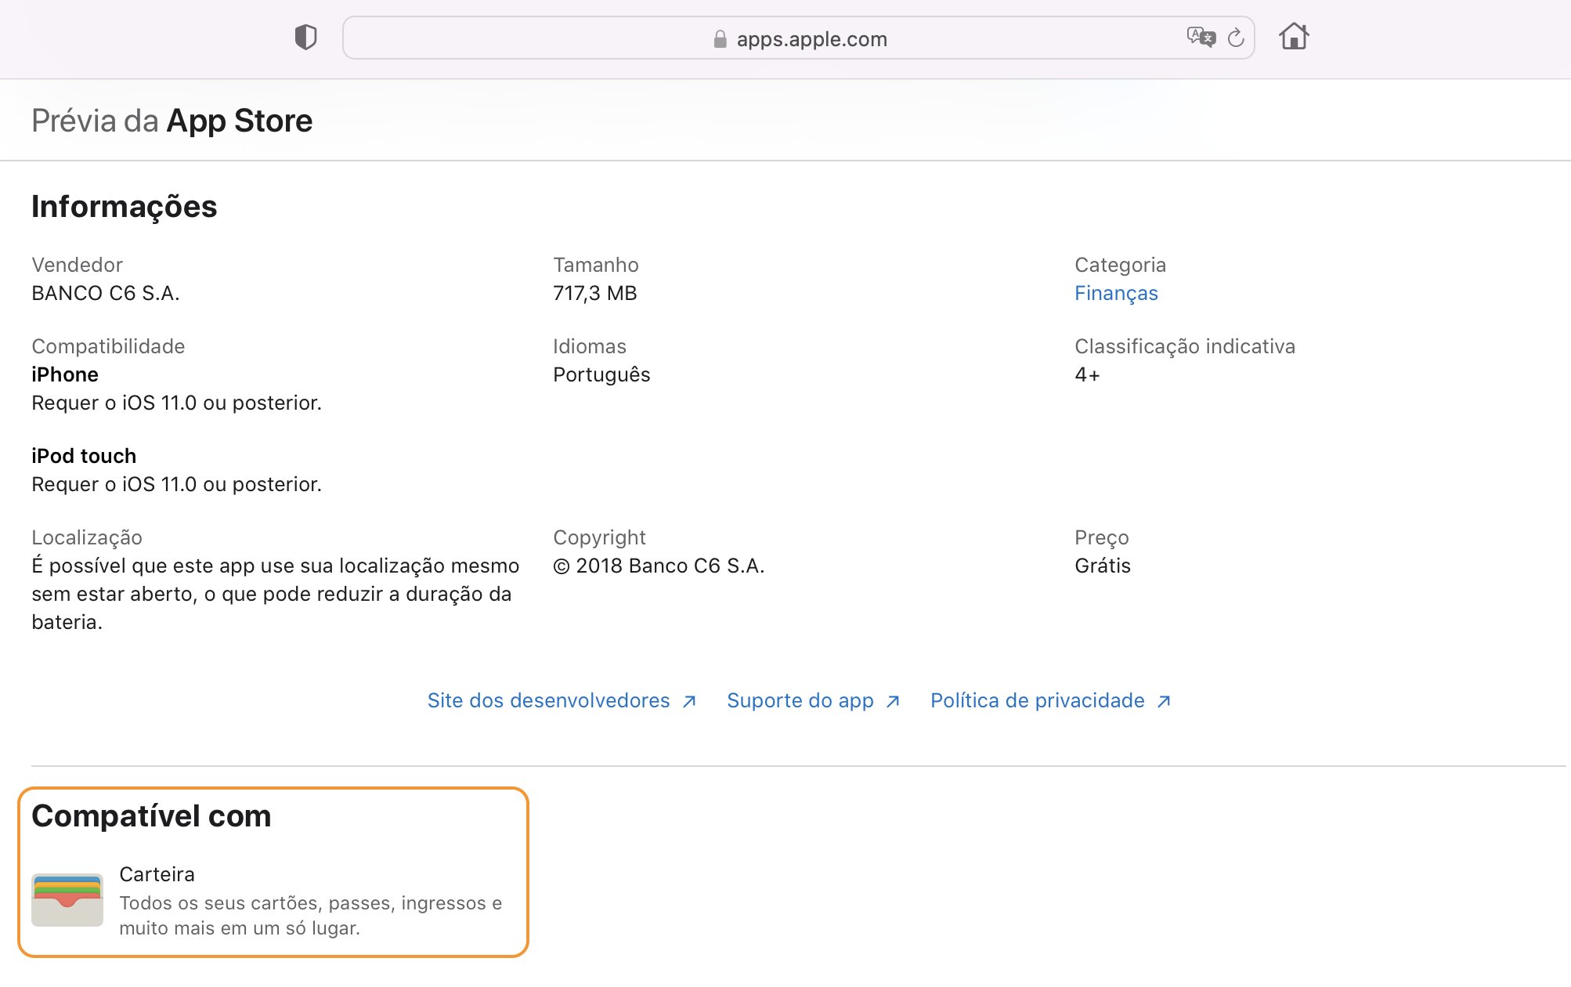The image size is (1571, 987).
Task: Click the Compatibilidade label
Action: pos(108,346)
